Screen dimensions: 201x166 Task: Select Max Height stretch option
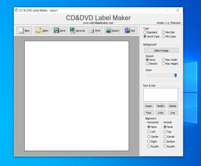[170, 64]
